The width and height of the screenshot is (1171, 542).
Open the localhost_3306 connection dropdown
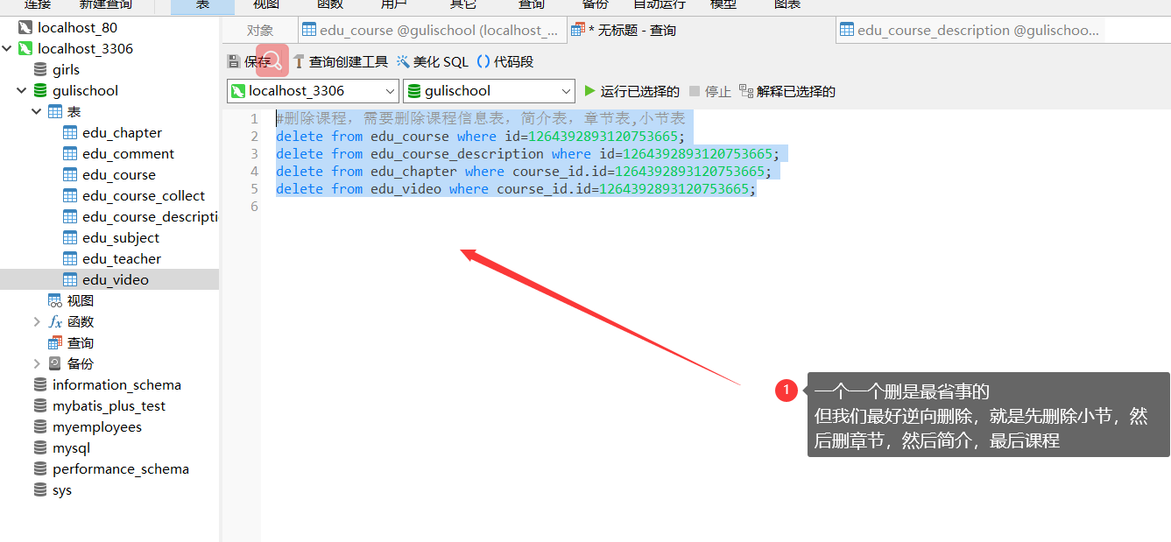click(390, 91)
